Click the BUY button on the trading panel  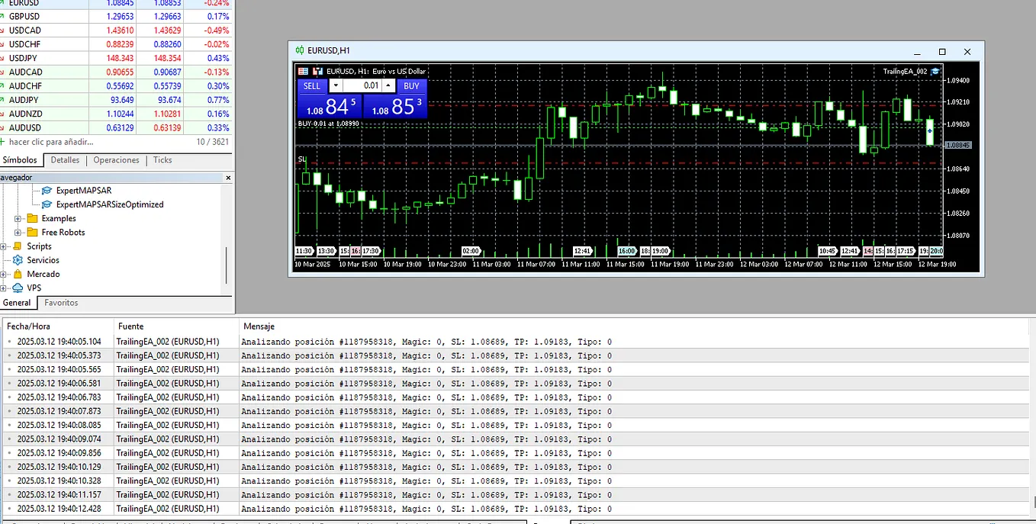pyautogui.click(x=411, y=86)
